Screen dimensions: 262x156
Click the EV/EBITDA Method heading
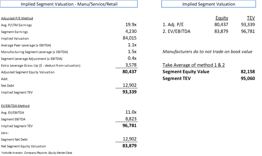click(x=15, y=106)
